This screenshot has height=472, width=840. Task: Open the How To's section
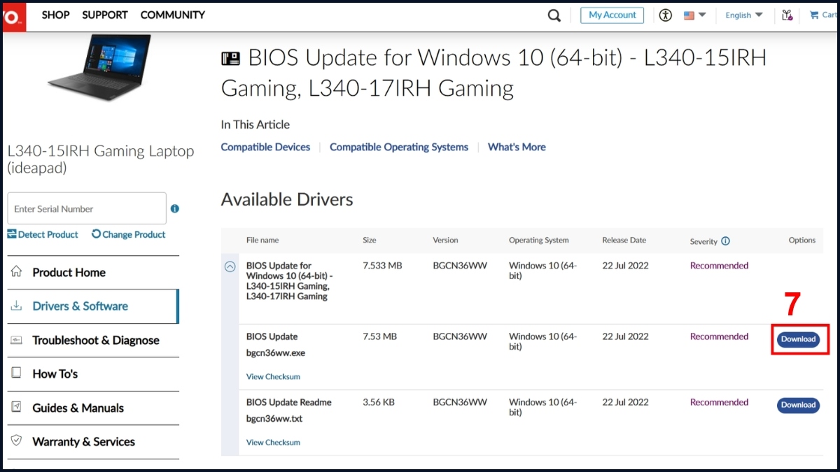coord(55,374)
